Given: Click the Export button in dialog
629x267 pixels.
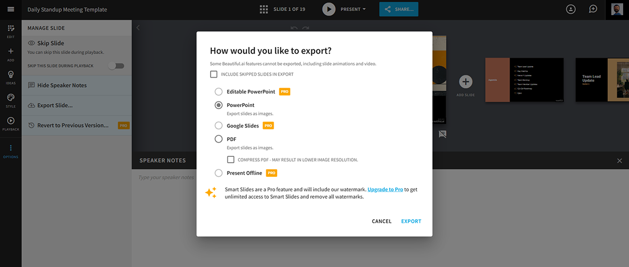Looking at the screenshot, I should (411, 221).
